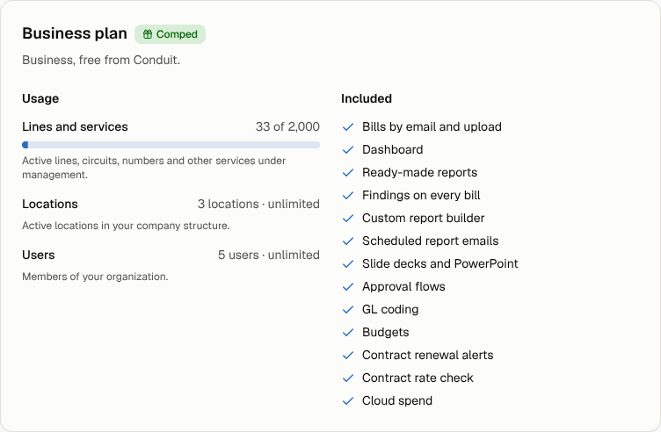This screenshot has width=661, height=432.
Task: Click the checkmark next to Cloud spend
Action: point(348,401)
